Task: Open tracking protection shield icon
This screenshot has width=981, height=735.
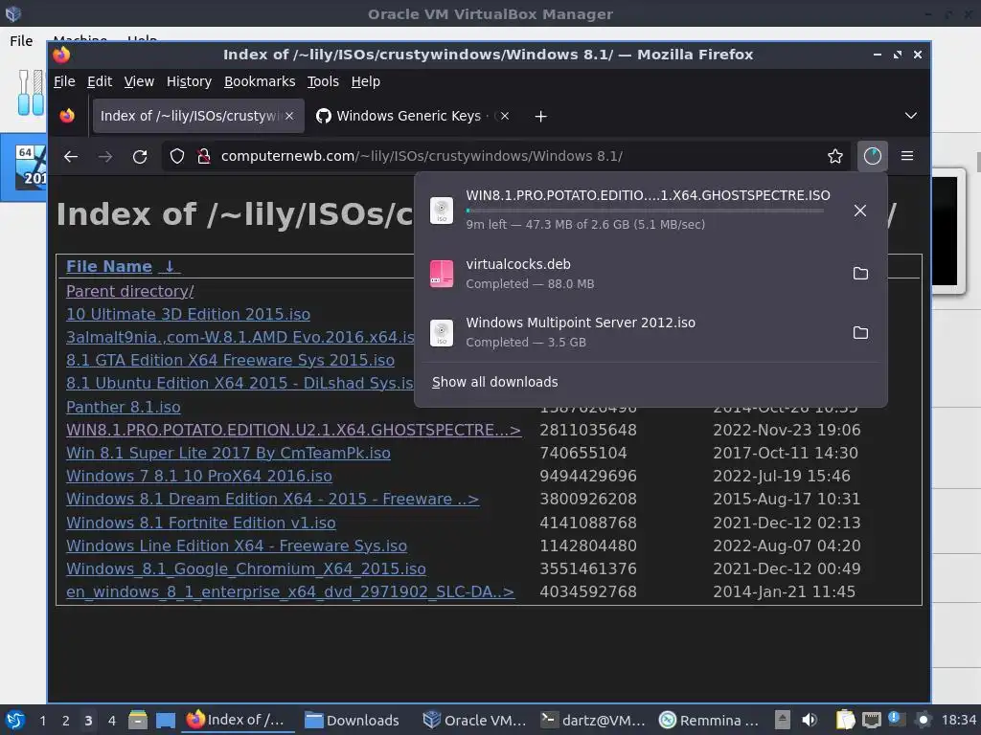Action: [x=177, y=156]
